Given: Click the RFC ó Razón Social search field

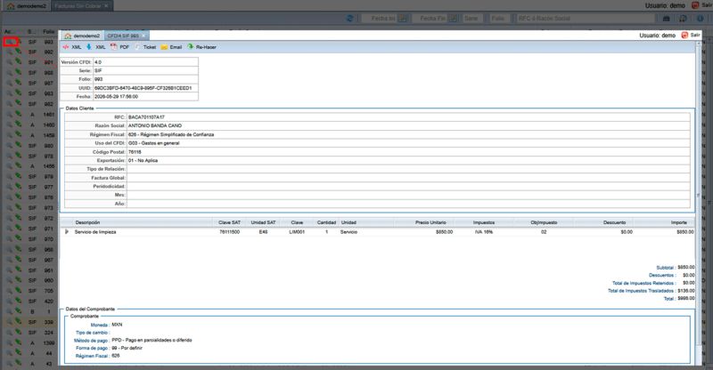Looking at the screenshot, I should pos(586,18).
